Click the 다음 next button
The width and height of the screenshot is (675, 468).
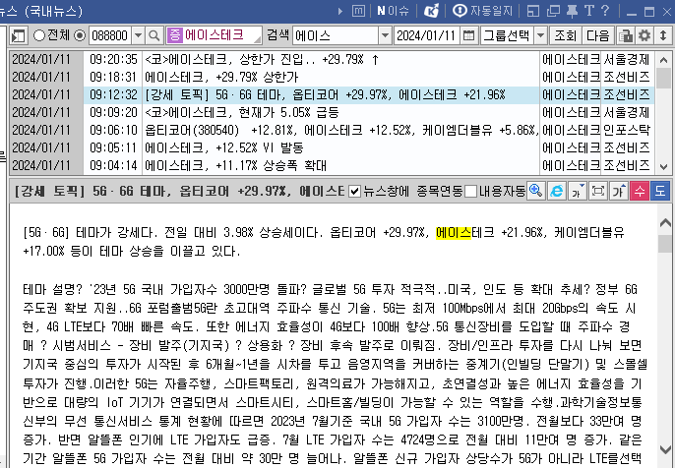pos(598,35)
